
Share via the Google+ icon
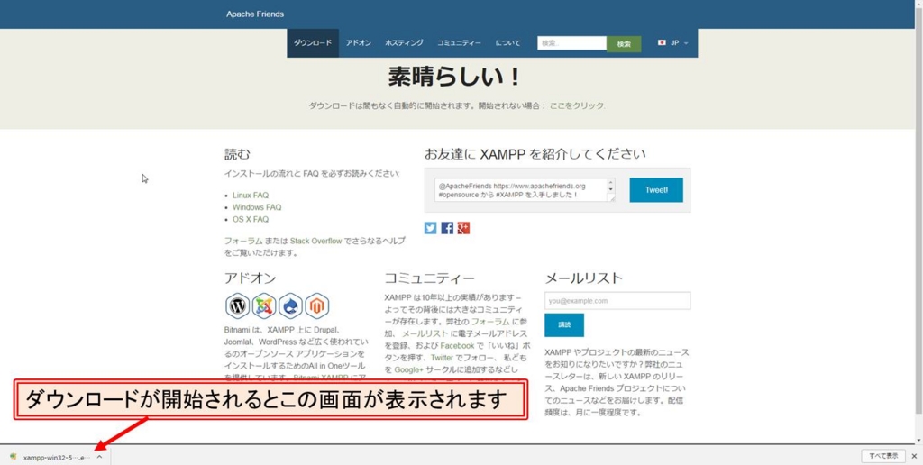pos(463,228)
